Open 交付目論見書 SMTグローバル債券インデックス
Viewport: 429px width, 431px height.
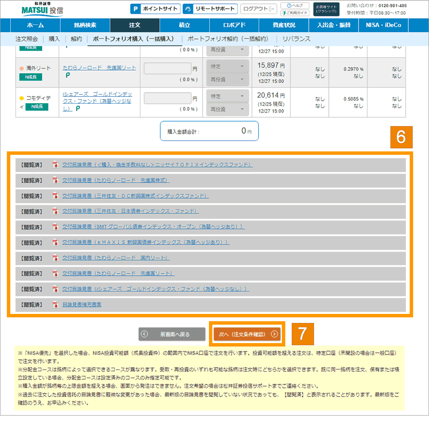click(154, 227)
